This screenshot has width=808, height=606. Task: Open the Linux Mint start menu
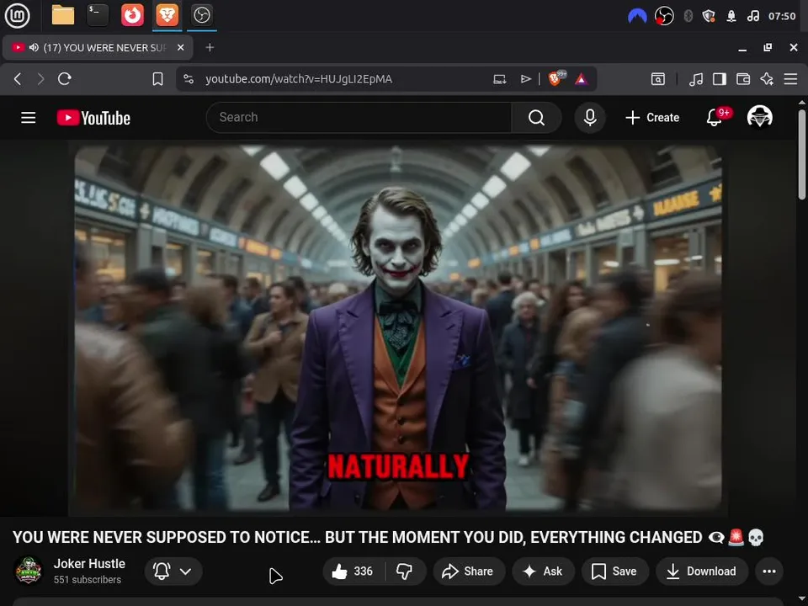tap(17, 15)
